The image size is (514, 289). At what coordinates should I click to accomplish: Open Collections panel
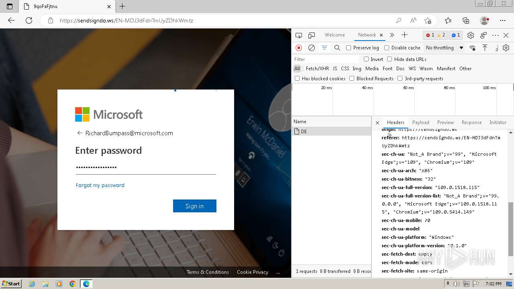click(466, 20)
